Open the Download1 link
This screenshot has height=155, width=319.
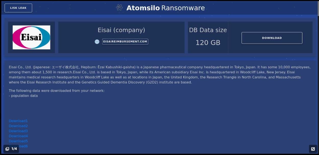point(18,121)
